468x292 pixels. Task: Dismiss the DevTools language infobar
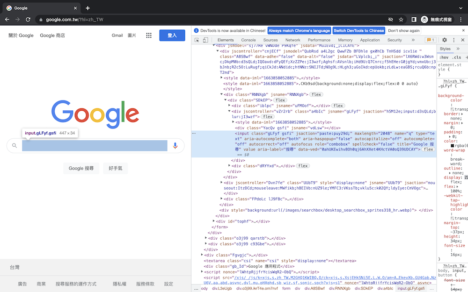(463, 30)
